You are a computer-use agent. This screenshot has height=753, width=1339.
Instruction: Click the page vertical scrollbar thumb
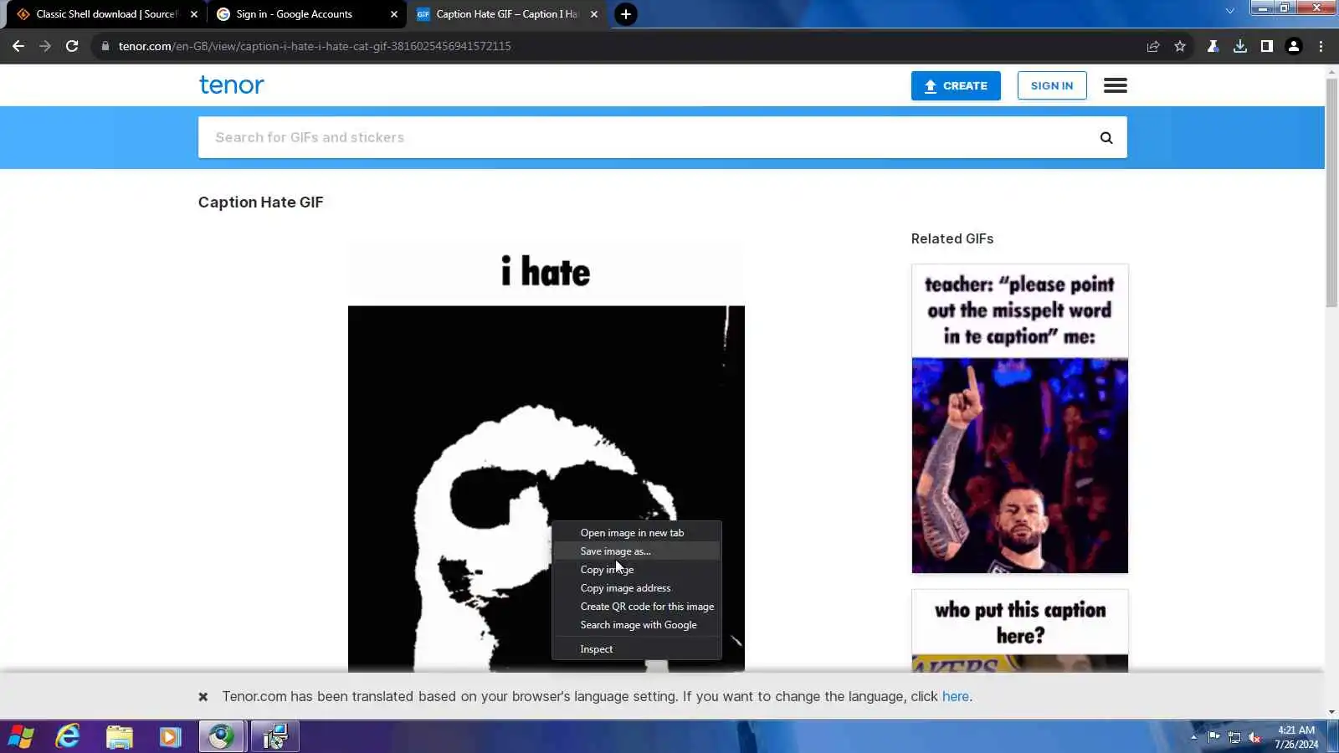click(x=1331, y=192)
